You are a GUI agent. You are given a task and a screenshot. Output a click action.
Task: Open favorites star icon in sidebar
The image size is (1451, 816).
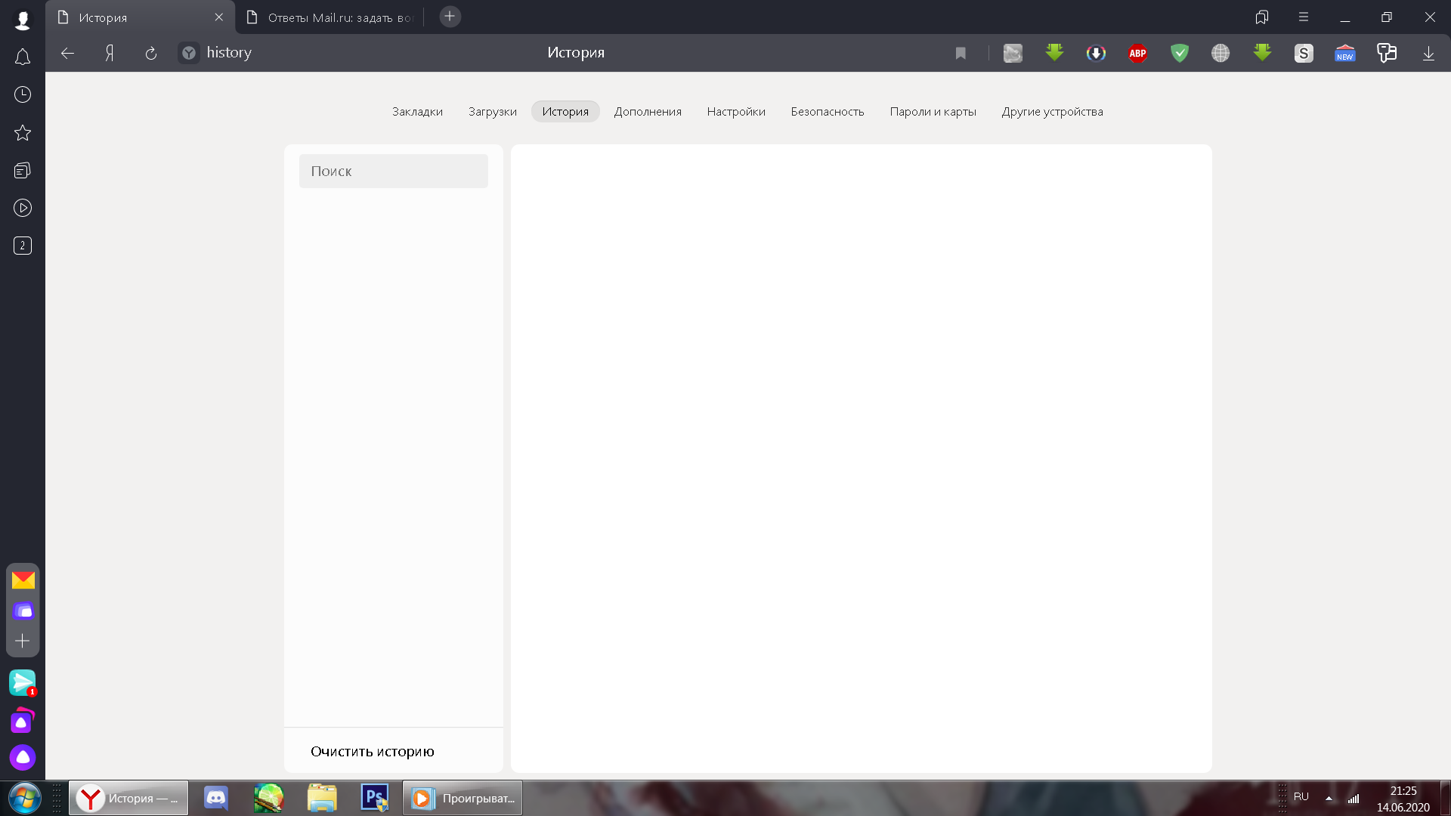(x=23, y=133)
